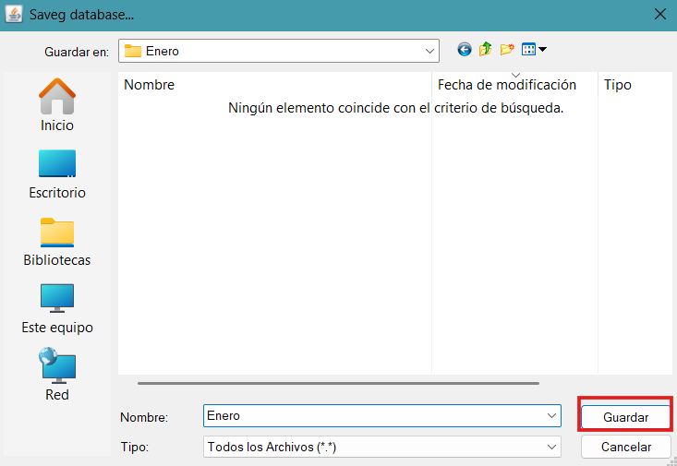Create a new folder
Screen dimensions: 677x466
point(507,50)
